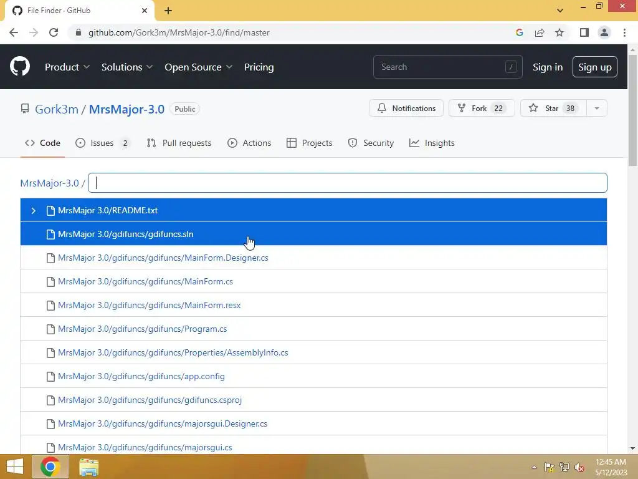Viewport: 638px width, 479px height.
Task: Open the Pull requests tab
Action: [x=179, y=143]
